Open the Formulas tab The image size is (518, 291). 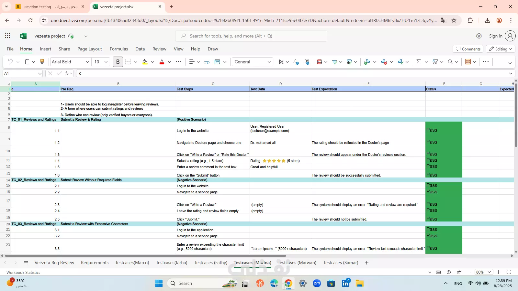(119, 49)
